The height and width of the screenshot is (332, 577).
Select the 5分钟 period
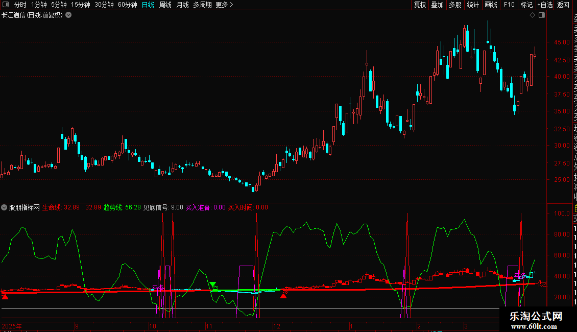click(59, 5)
